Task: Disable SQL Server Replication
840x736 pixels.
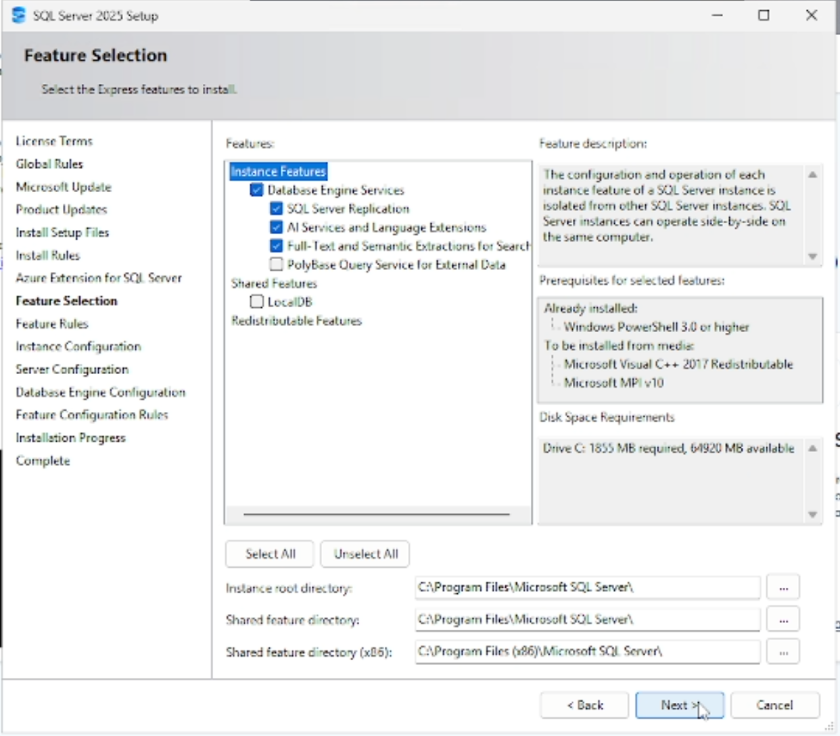Action: click(x=276, y=208)
